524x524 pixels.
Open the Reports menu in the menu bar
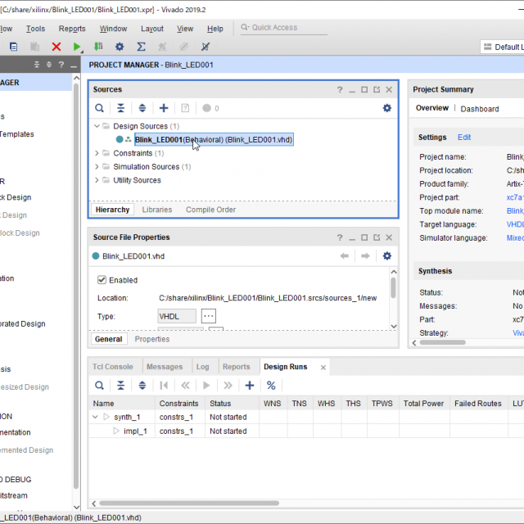click(x=72, y=29)
